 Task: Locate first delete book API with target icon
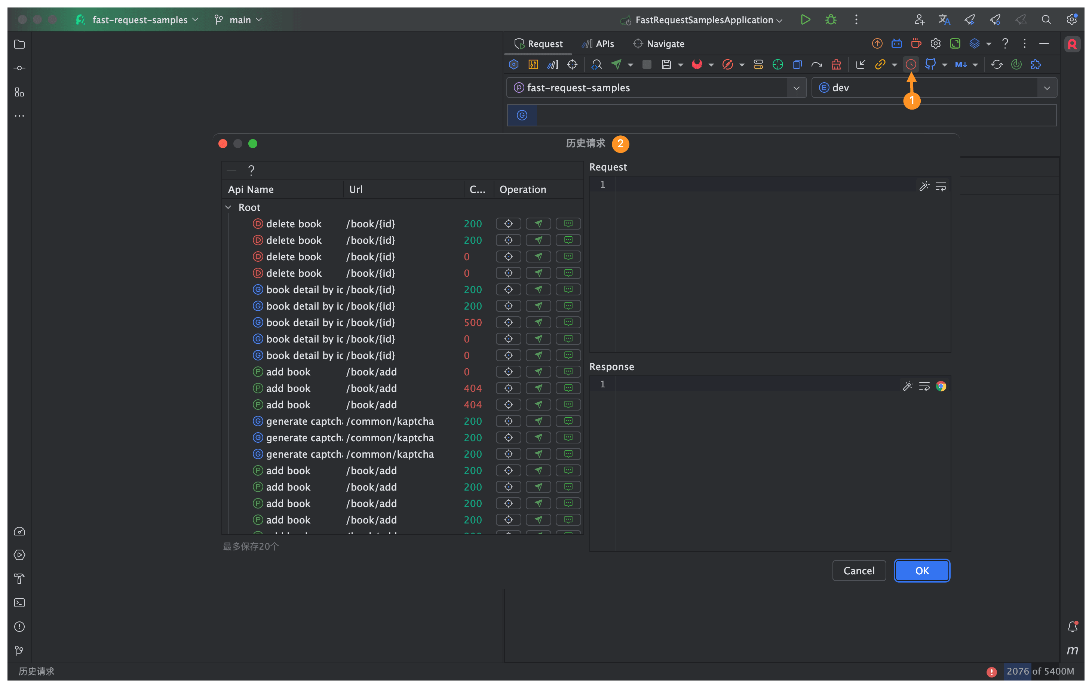[508, 224]
